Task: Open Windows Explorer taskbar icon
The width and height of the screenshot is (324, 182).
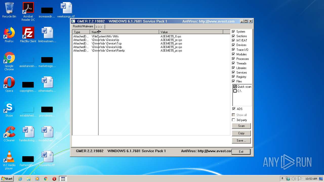Action: point(29,179)
